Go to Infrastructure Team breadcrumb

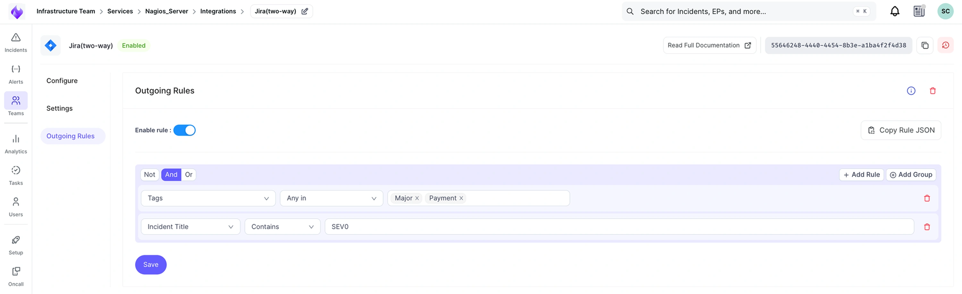[x=66, y=11]
